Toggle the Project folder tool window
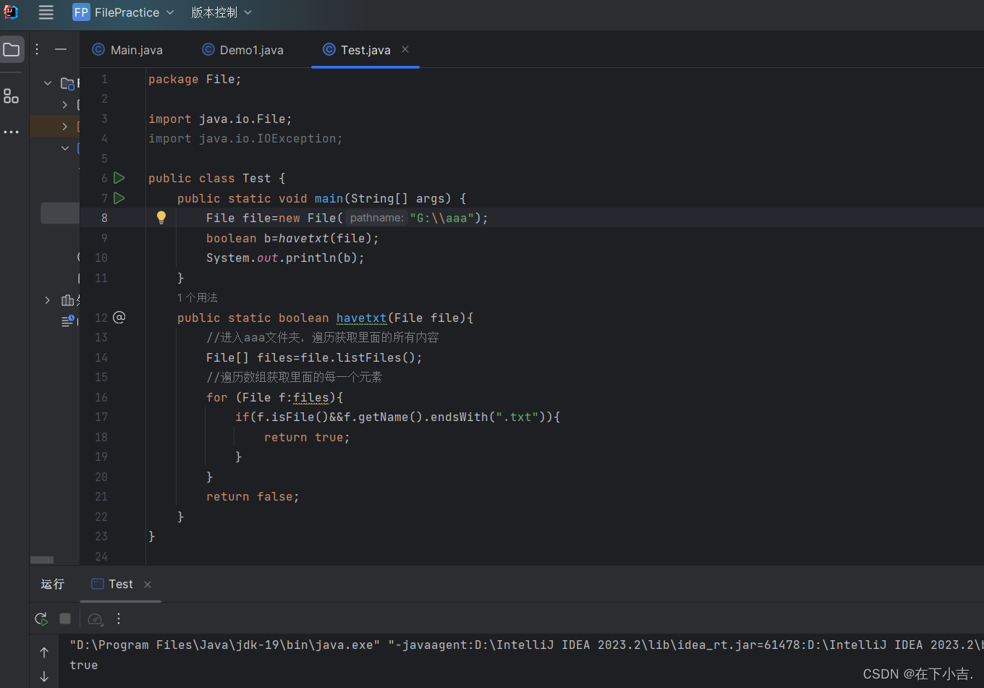 [12, 50]
